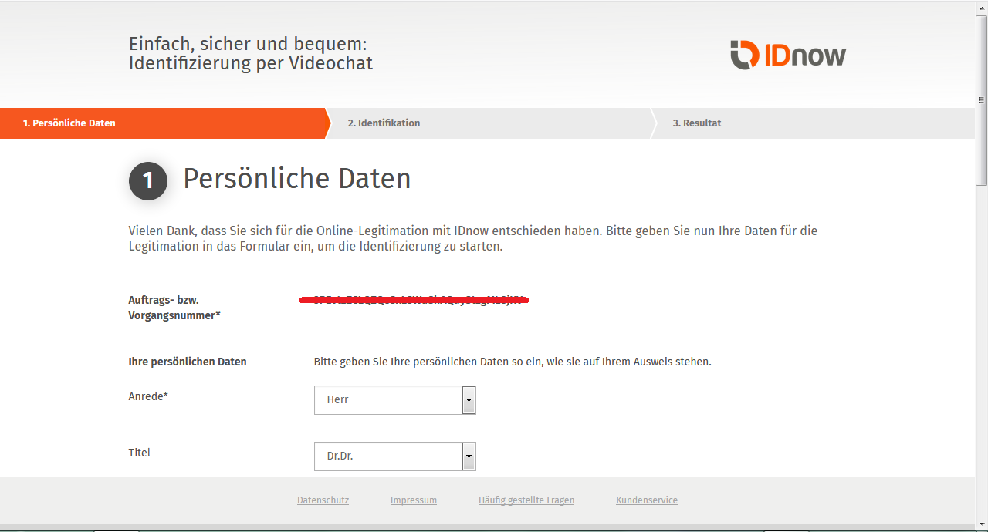988x532 pixels.
Task: Expand the Titel dropdown with its arrow button
Action: pos(469,456)
